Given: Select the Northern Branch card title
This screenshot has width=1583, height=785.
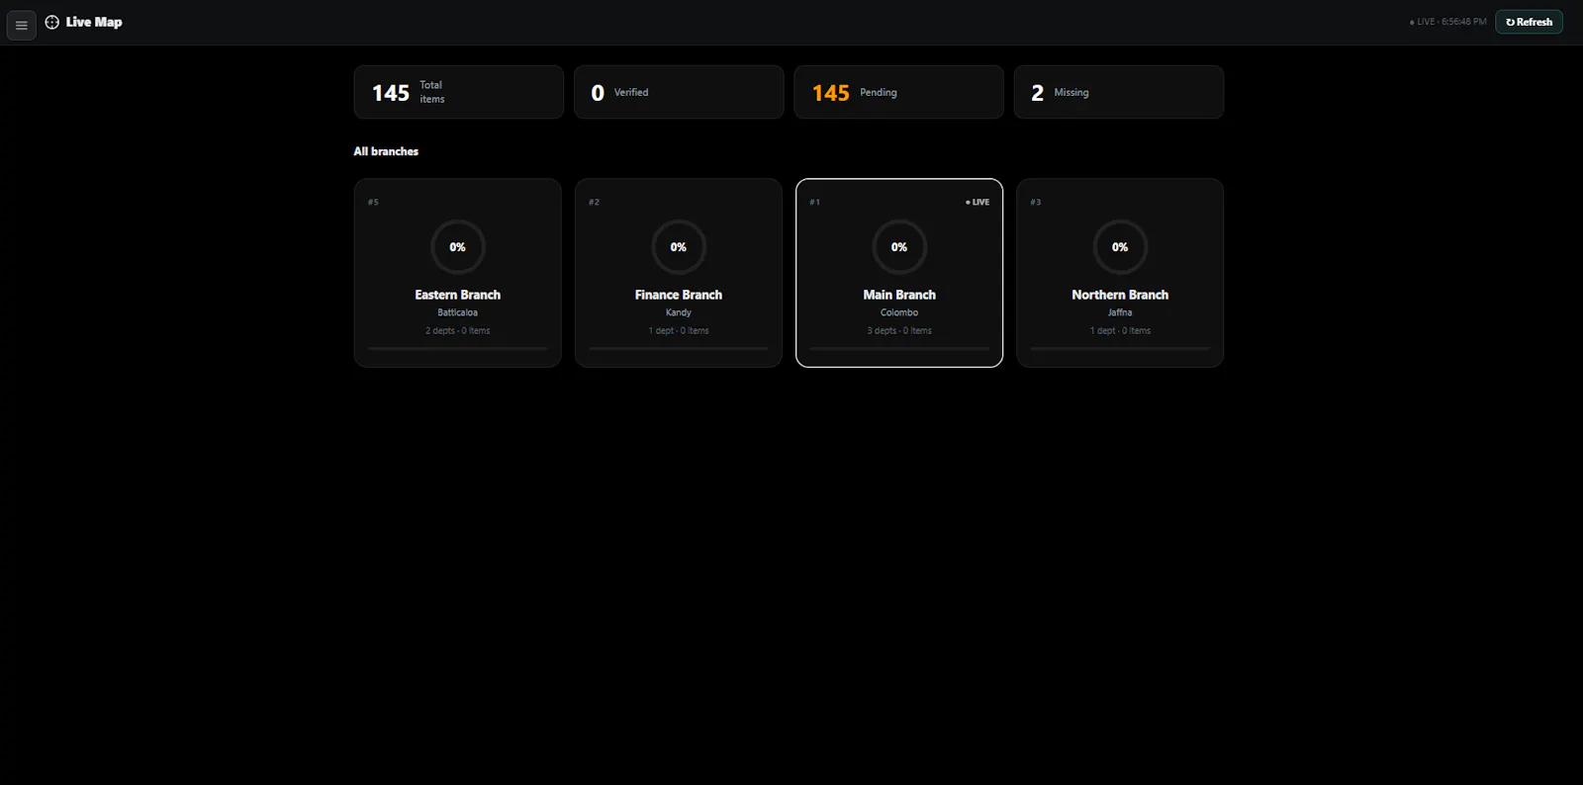Looking at the screenshot, I should [1120, 295].
